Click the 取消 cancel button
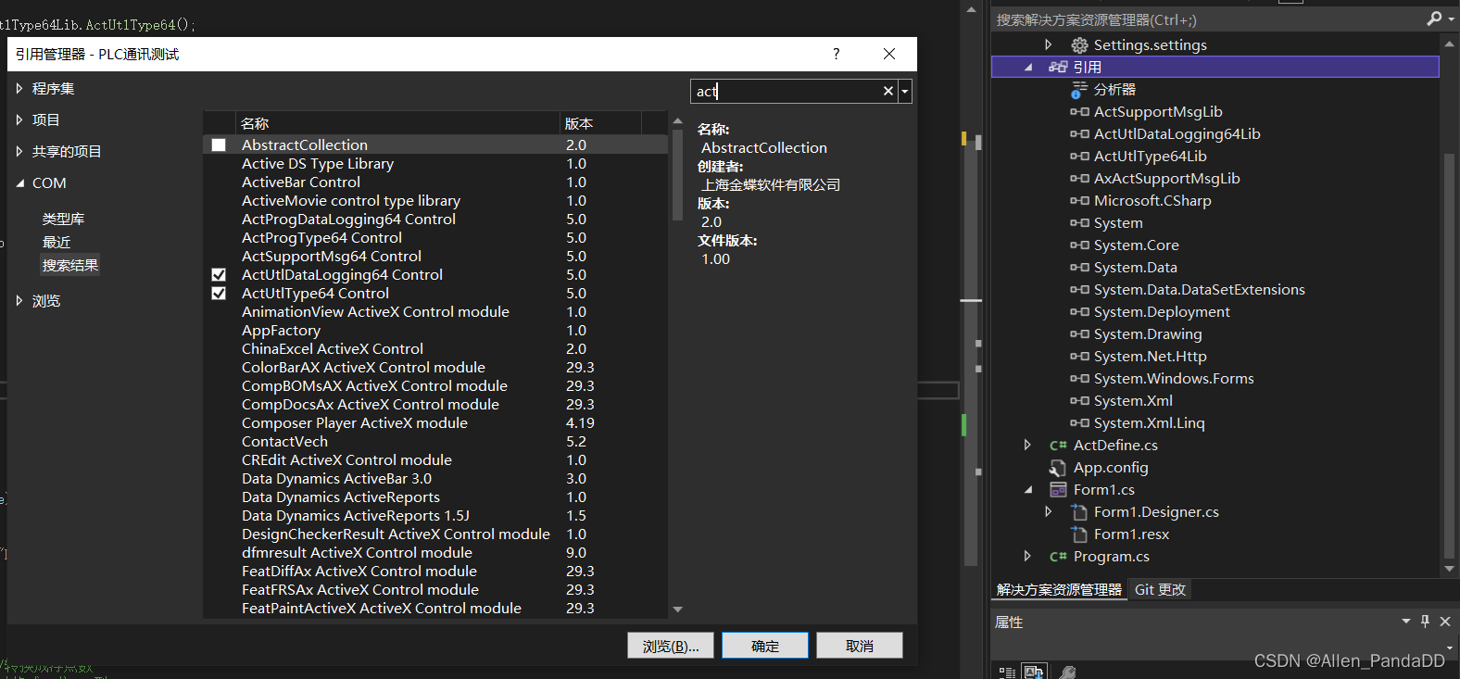 coord(860,646)
